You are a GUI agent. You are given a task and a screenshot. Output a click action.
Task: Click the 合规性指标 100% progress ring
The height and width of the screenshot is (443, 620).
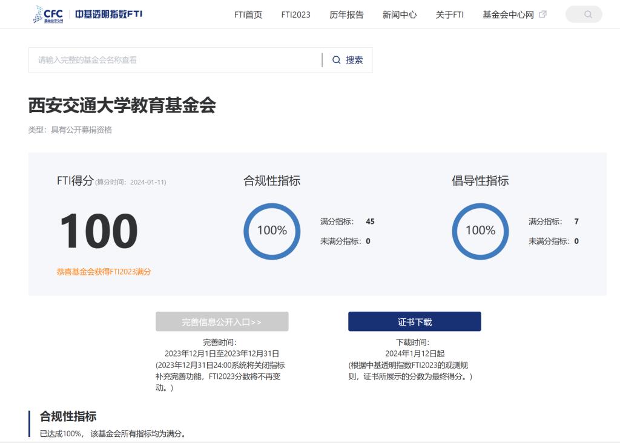point(272,231)
